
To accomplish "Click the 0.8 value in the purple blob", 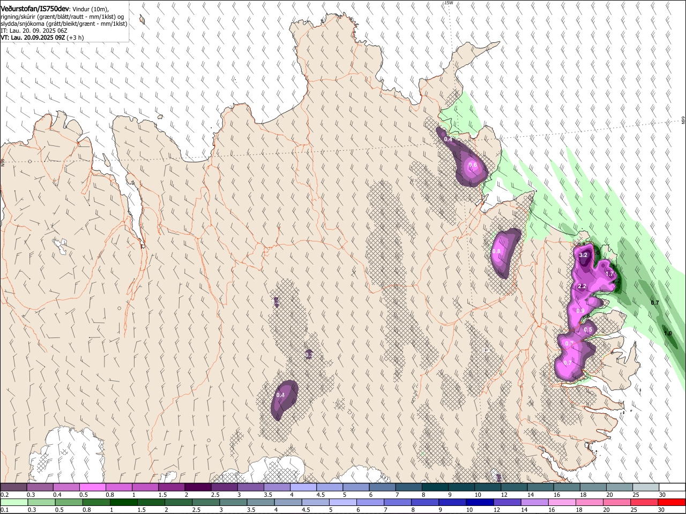I will (496, 251).
